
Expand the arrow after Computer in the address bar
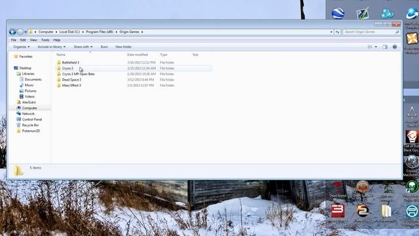(x=56, y=32)
